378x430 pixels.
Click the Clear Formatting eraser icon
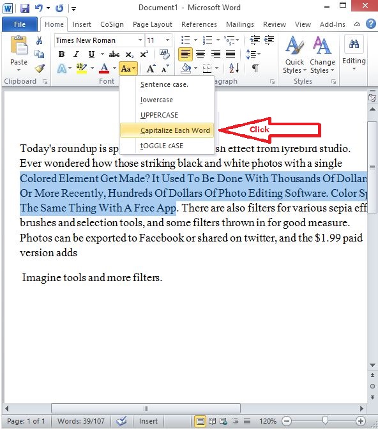165,54
